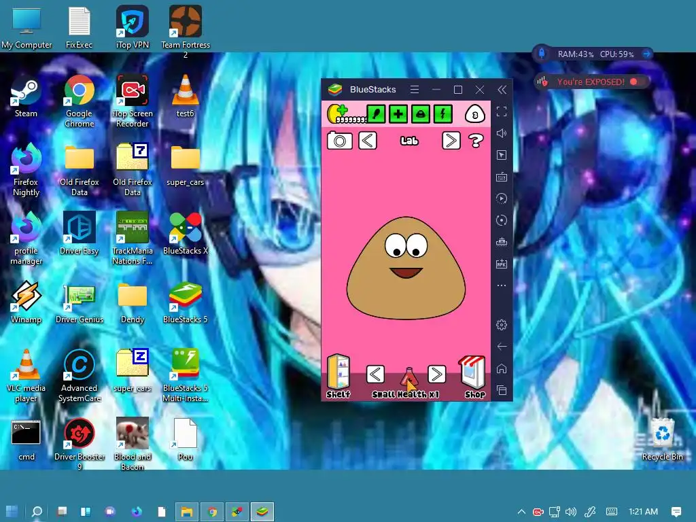Show more BlueStacks sidebar tools
696x522 pixels.
tap(502, 285)
